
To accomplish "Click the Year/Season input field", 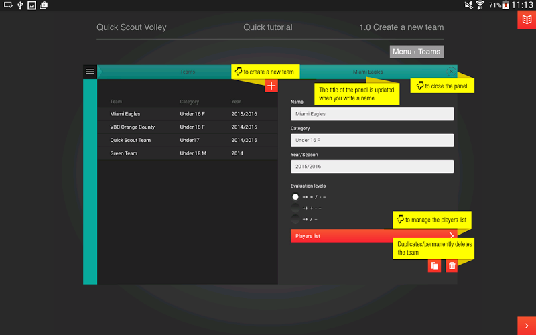I will (x=373, y=166).
